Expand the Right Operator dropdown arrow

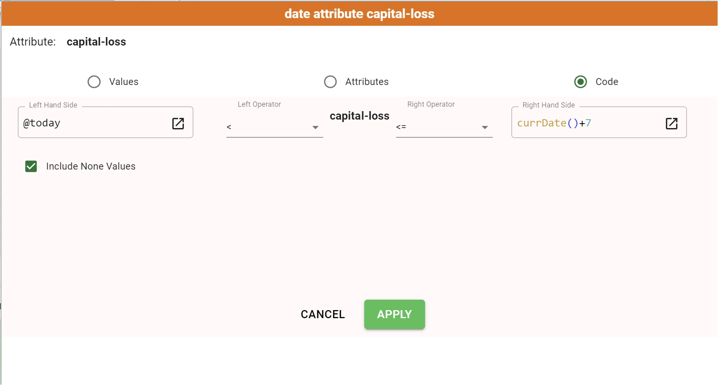pos(485,127)
